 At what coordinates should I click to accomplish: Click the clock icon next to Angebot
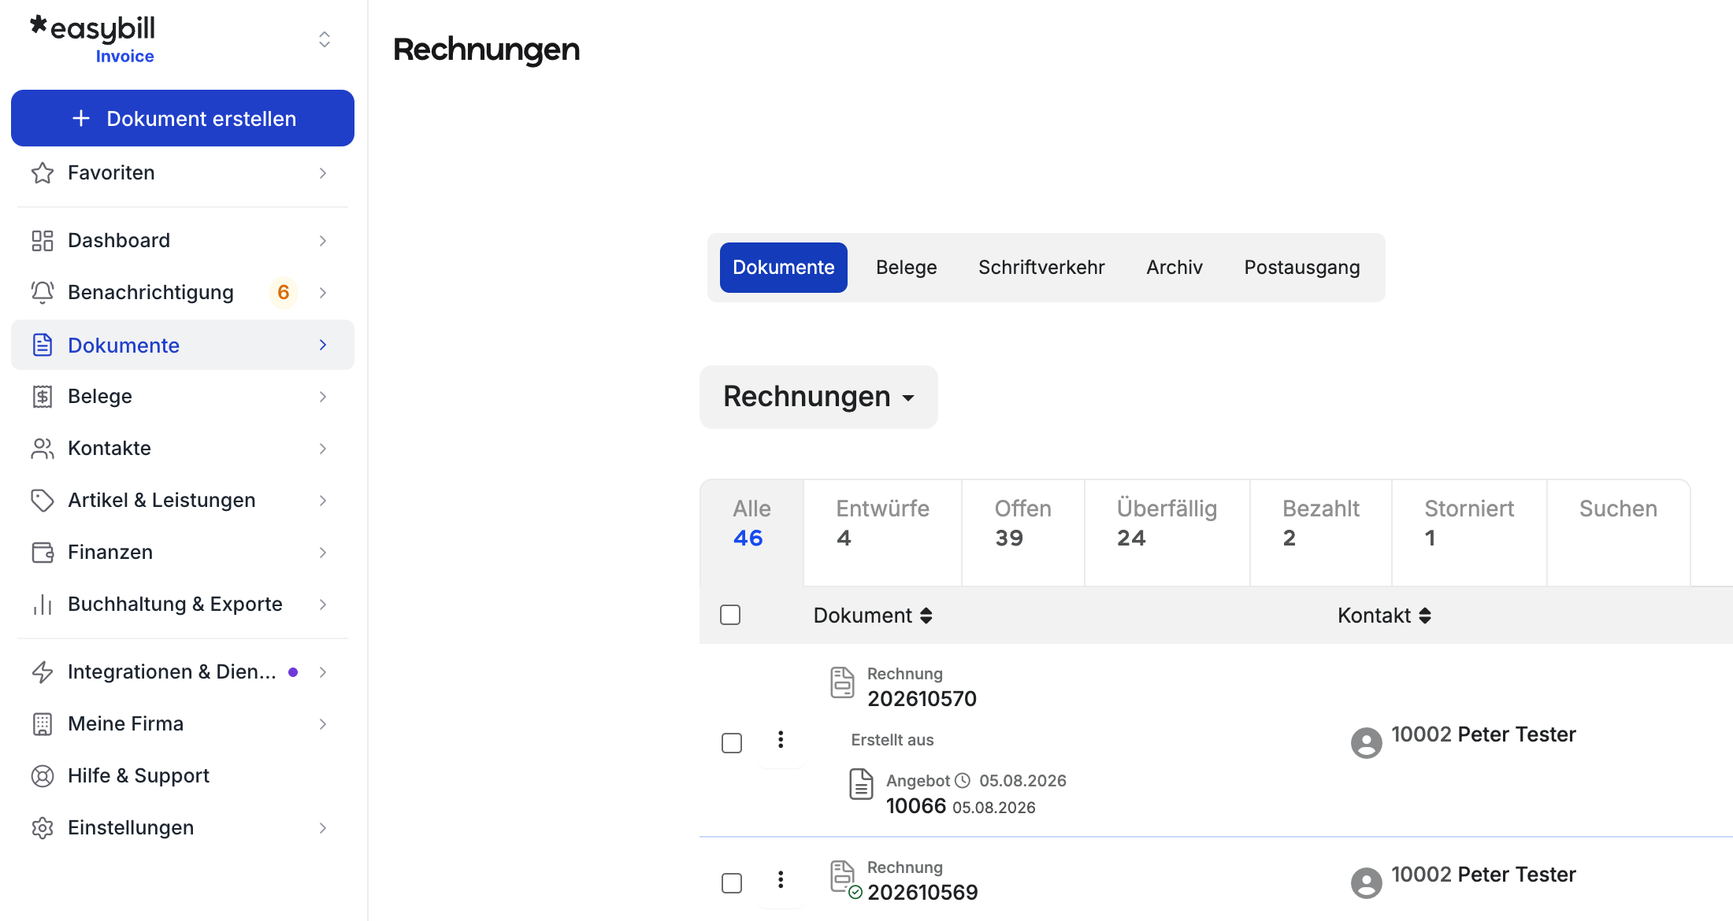963,781
